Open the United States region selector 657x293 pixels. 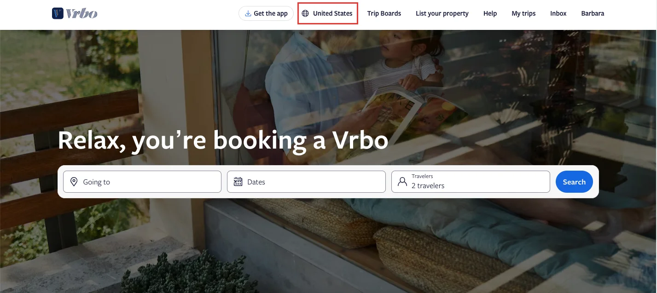click(328, 13)
